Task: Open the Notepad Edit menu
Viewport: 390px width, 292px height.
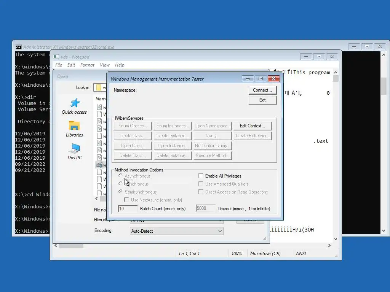Action: coord(71,65)
